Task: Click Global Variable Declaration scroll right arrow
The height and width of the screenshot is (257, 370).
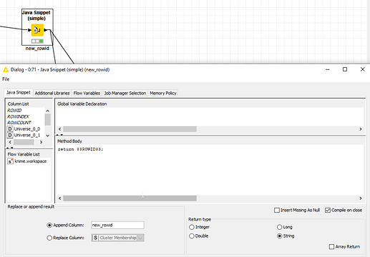Action: click(361, 129)
